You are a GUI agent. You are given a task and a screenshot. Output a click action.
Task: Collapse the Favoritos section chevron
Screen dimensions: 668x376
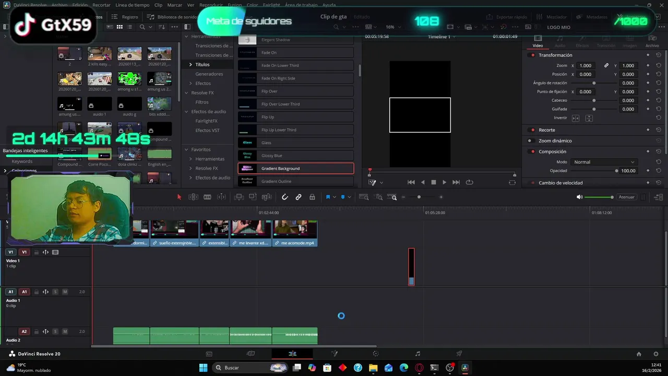coord(186,149)
